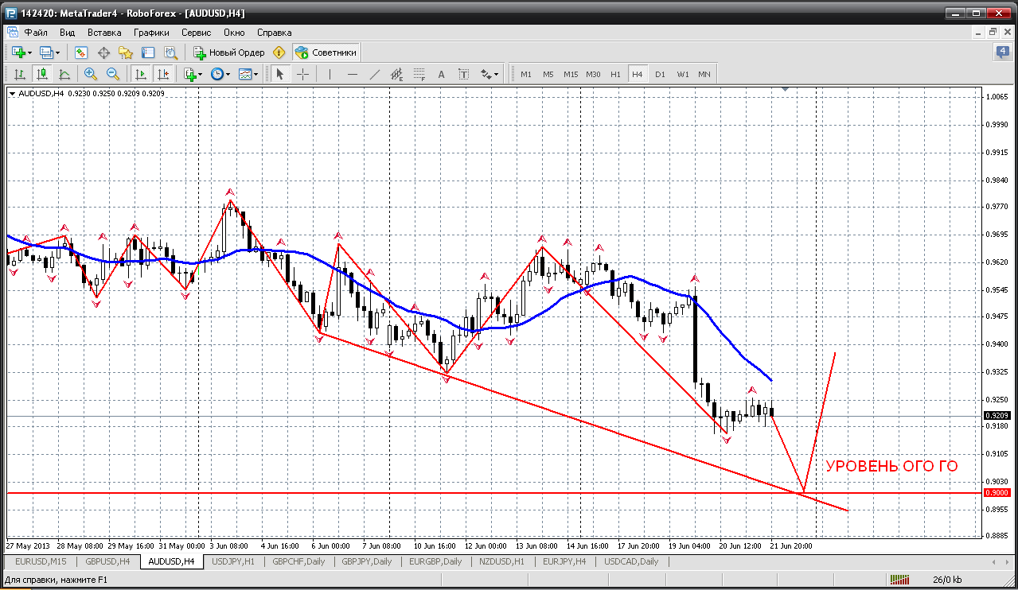The image size is (1018, 590).
Task: Select the M30 timeframe
Action: [x=593, y=74]
